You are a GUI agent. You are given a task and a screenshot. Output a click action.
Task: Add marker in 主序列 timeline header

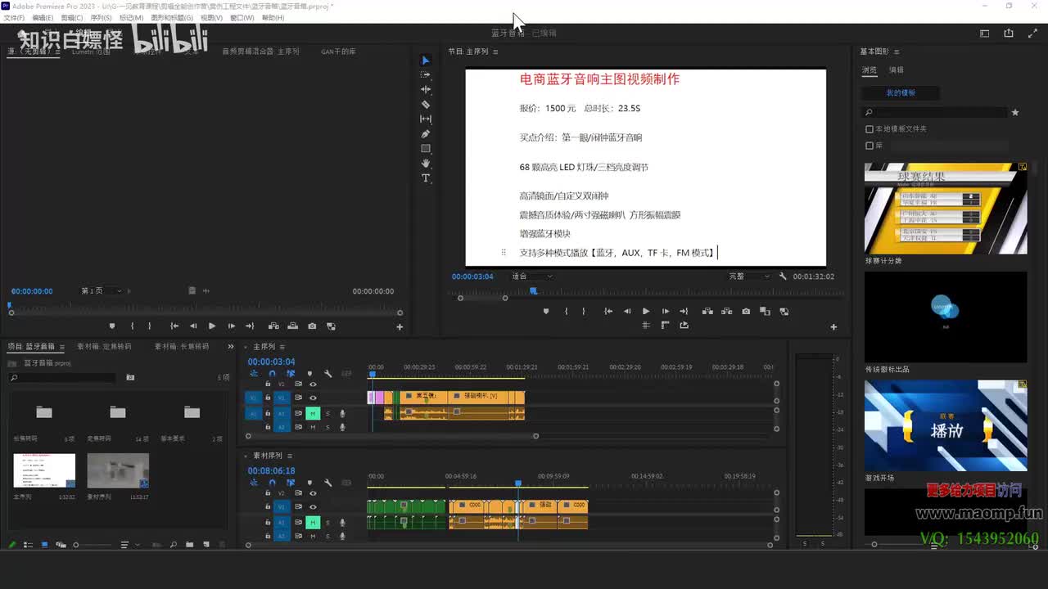[309, 374]
